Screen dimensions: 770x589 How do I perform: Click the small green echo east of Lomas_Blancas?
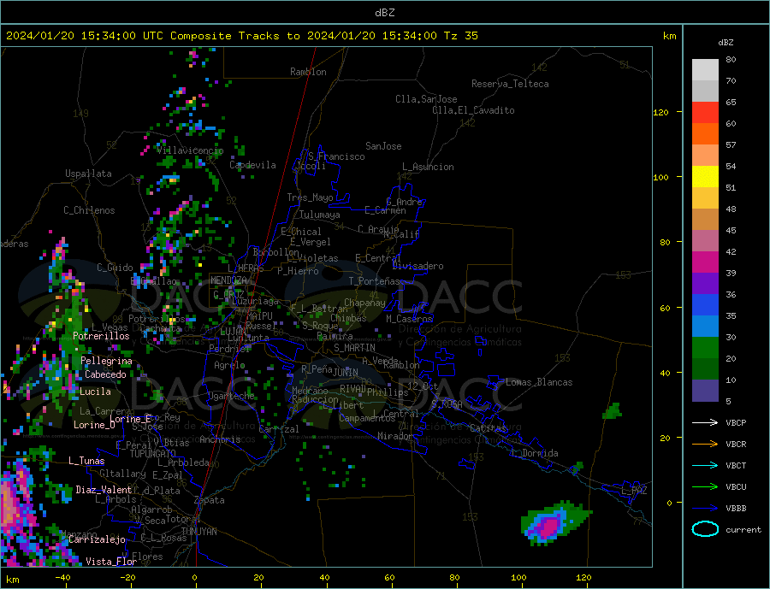coord(613,411)
